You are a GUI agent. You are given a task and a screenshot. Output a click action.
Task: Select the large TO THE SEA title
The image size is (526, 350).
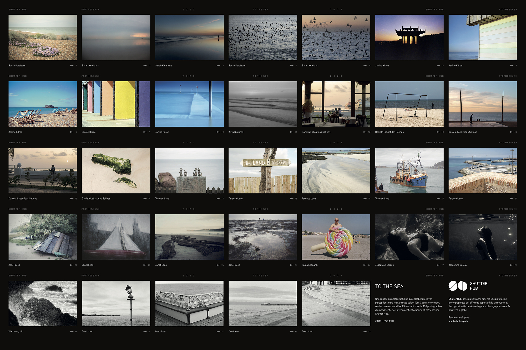[x=389, y=286]
